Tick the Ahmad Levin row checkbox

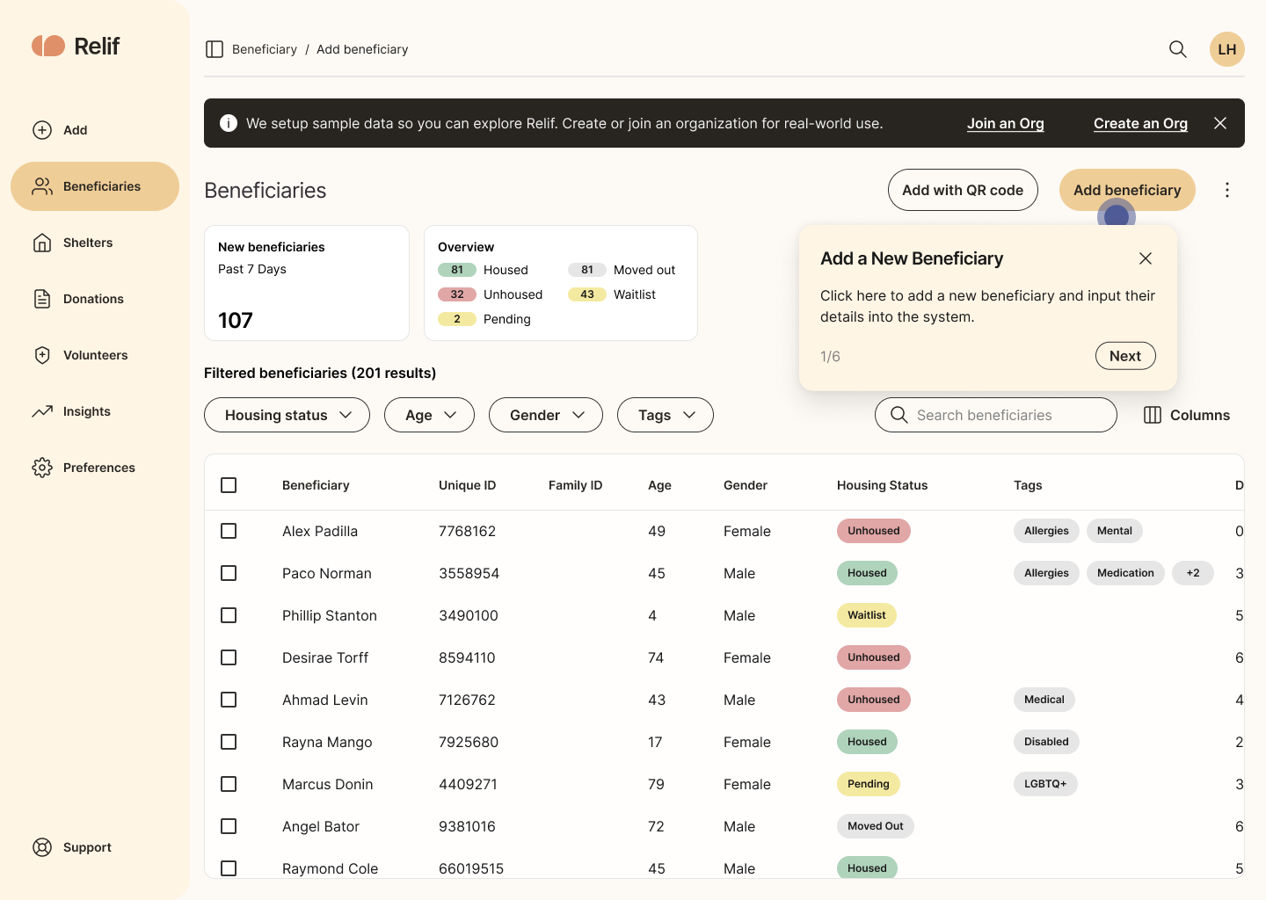coord(229,700)
